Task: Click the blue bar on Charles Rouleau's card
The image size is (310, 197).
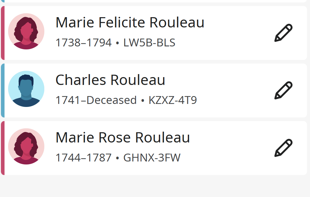Action: (3, 90)
